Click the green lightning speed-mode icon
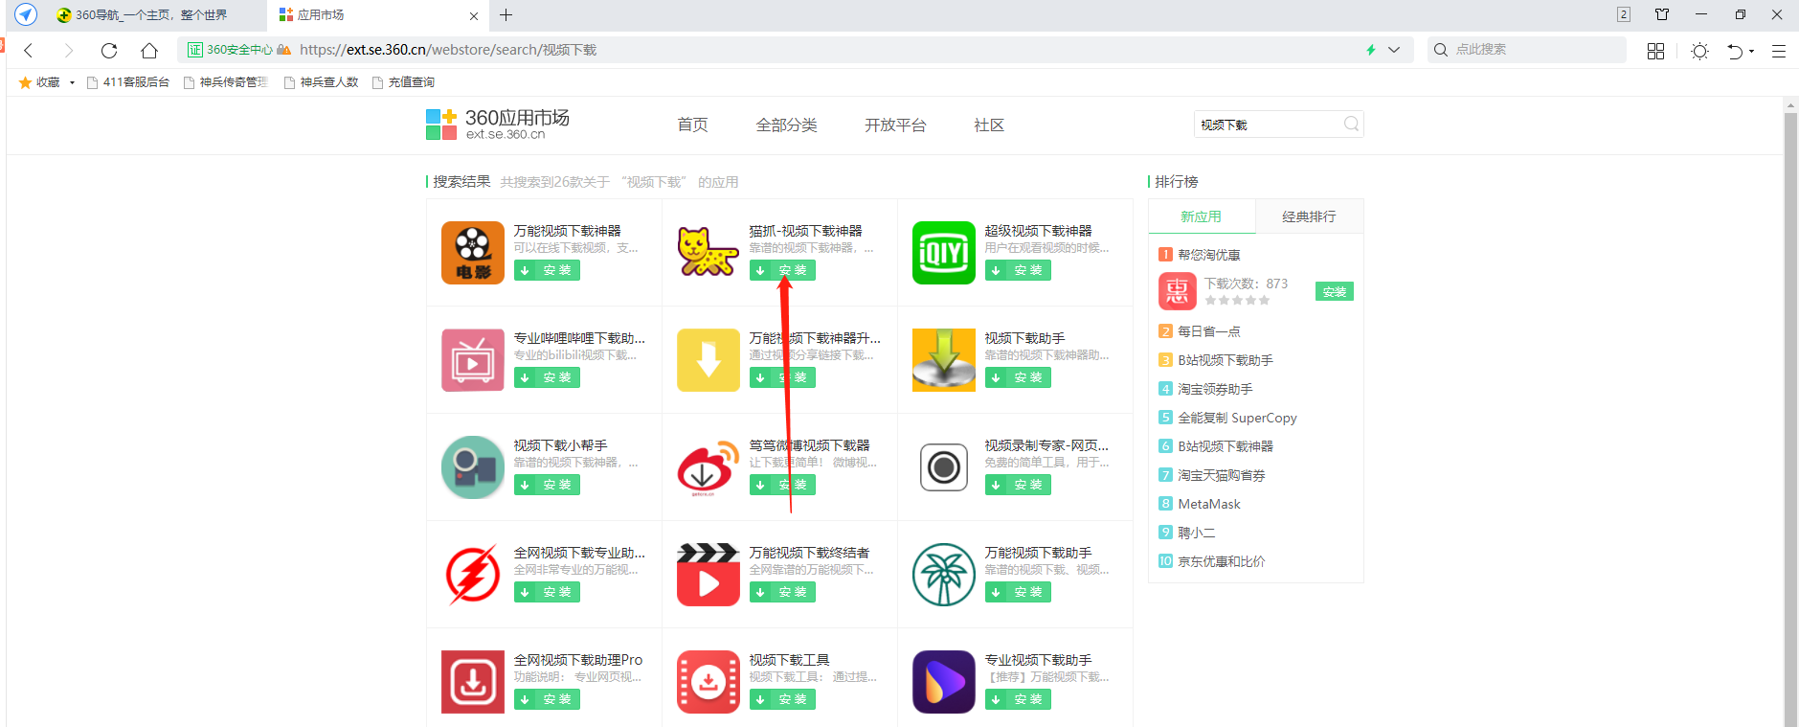The height and width of the screenshot is (727, 1799). click(x=1371, y=50)
